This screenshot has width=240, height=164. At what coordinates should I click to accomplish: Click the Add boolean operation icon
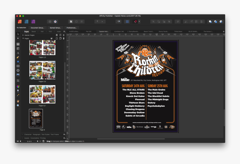coord(210,22)
